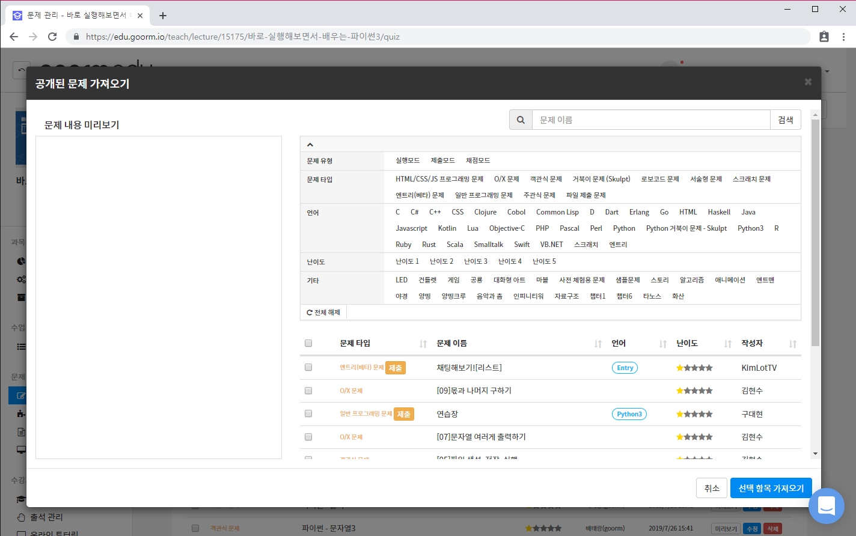Reload the browser page

coord(52,37)
